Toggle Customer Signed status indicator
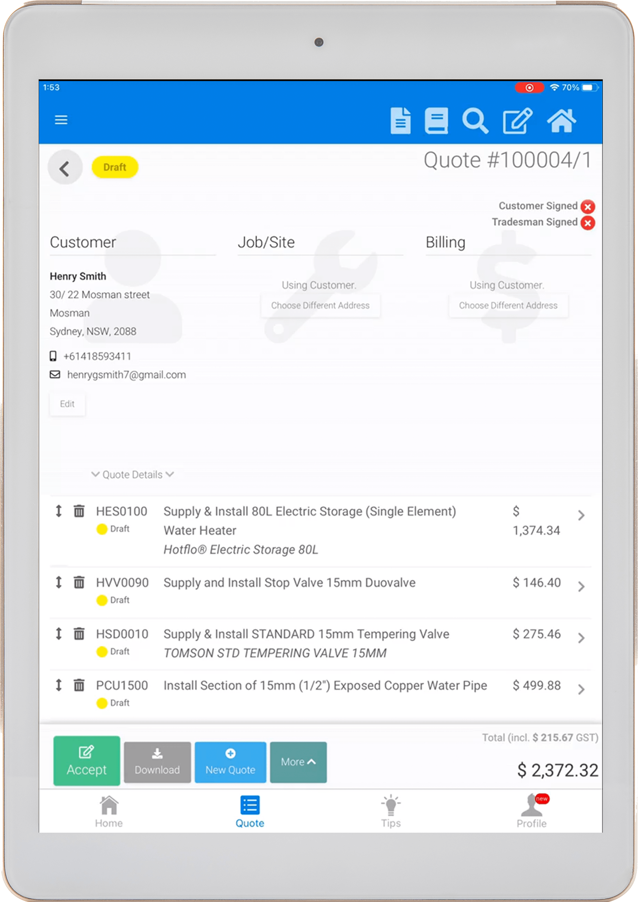Image resolution: width=638 pixels, height=902 pixels. pos(588,207)
